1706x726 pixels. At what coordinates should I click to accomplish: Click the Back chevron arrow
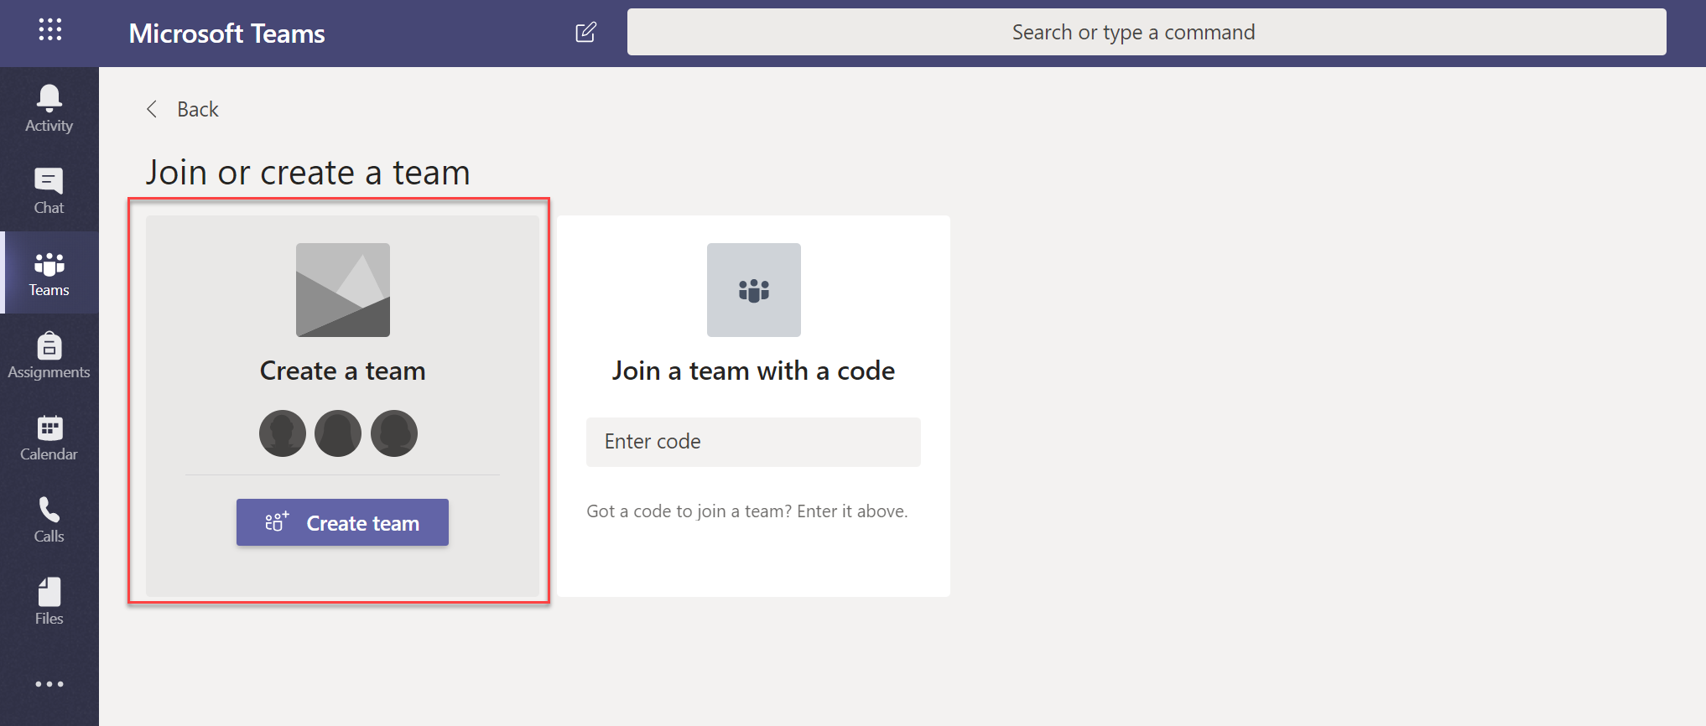[152, 109]
